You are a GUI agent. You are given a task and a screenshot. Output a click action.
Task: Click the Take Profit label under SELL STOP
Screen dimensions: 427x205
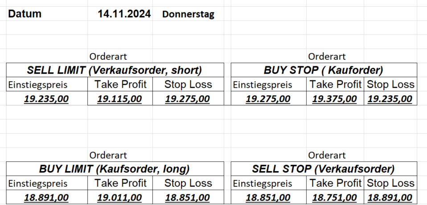[x=336, y=183]
